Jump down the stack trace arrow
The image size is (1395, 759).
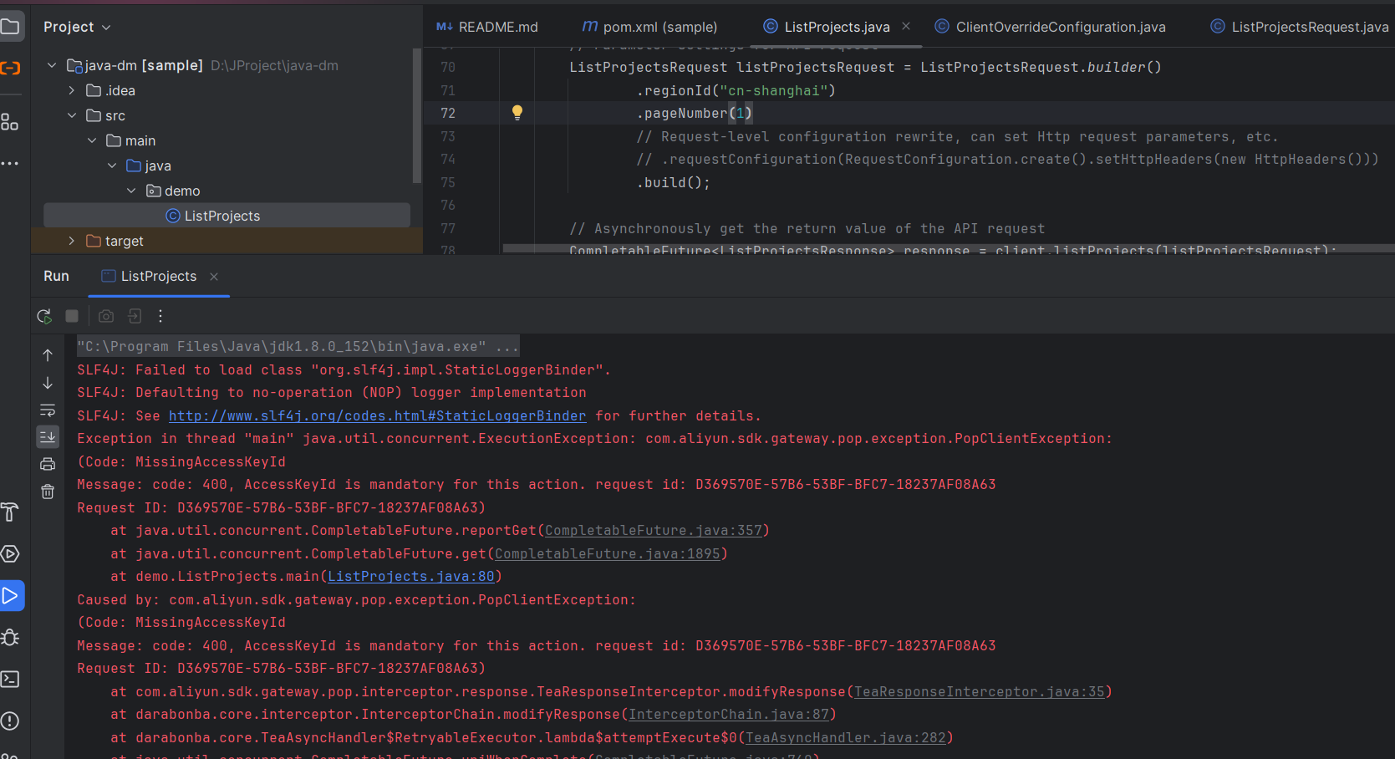tap(48, 383)
